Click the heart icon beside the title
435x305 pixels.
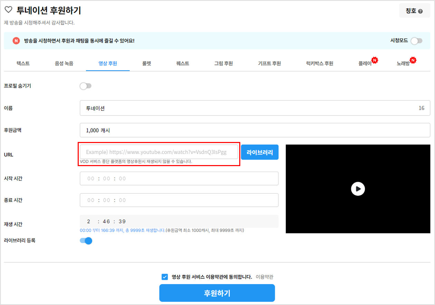click(8, 10)
